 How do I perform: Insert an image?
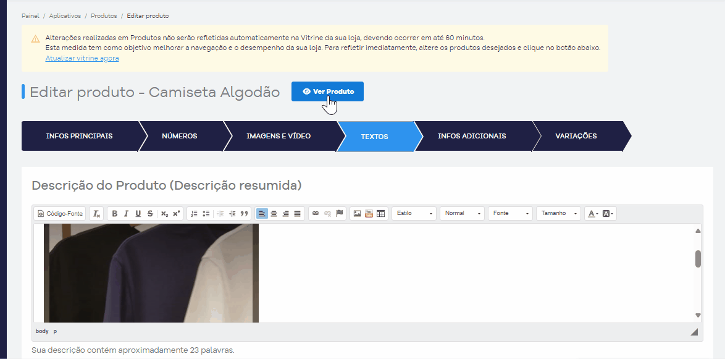[x=357, y=214]
